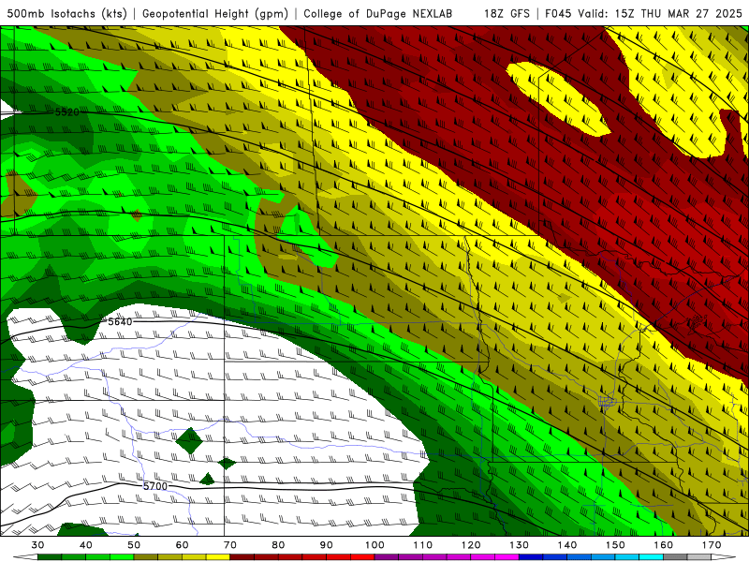This screenshot has width=749, height=562.
Task: Pick the darkest blue swatch in the color bar
Action: coord(531,557)
